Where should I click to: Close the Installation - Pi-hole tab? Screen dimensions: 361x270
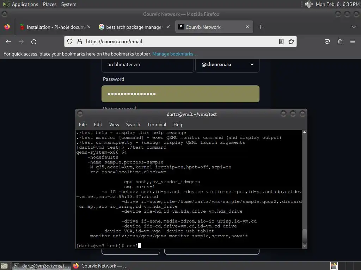pos(89,27)
